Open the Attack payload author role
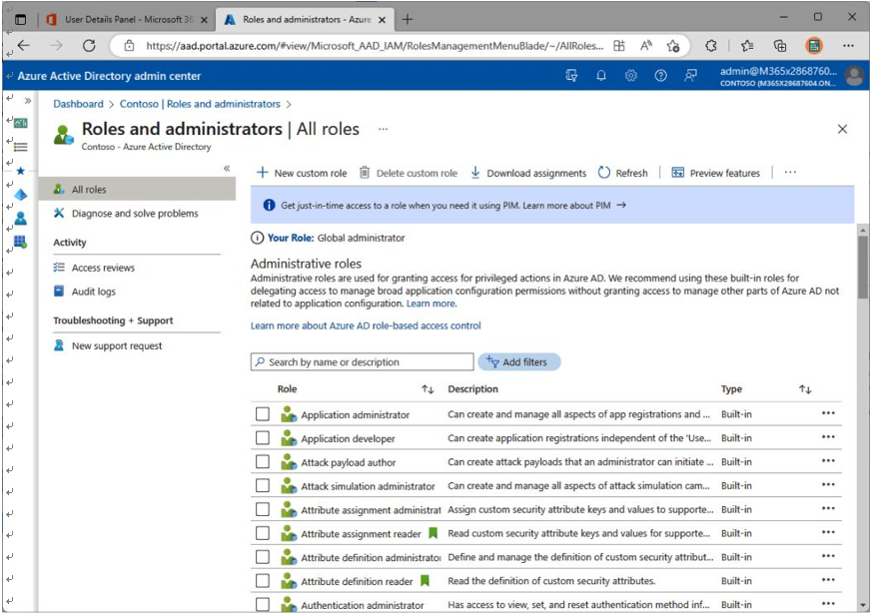Viewport: 873px width, 616px height. (349, 462)
